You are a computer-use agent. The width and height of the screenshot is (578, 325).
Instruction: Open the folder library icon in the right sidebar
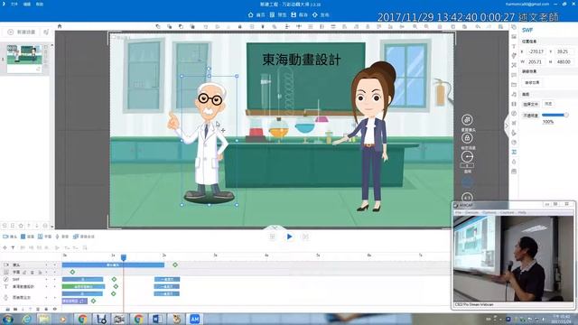[514, 84]
